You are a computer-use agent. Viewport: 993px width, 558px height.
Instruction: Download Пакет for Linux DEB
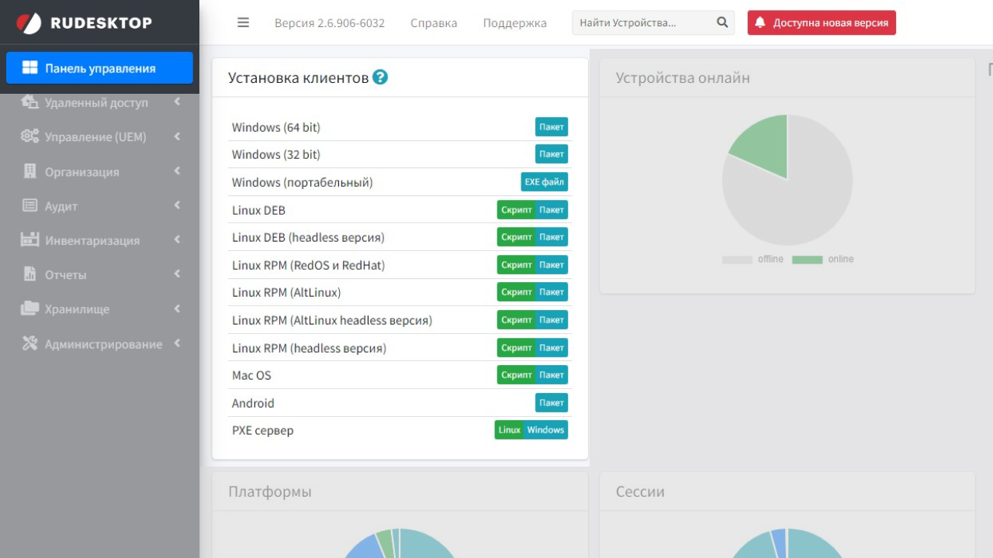point(552,209)
